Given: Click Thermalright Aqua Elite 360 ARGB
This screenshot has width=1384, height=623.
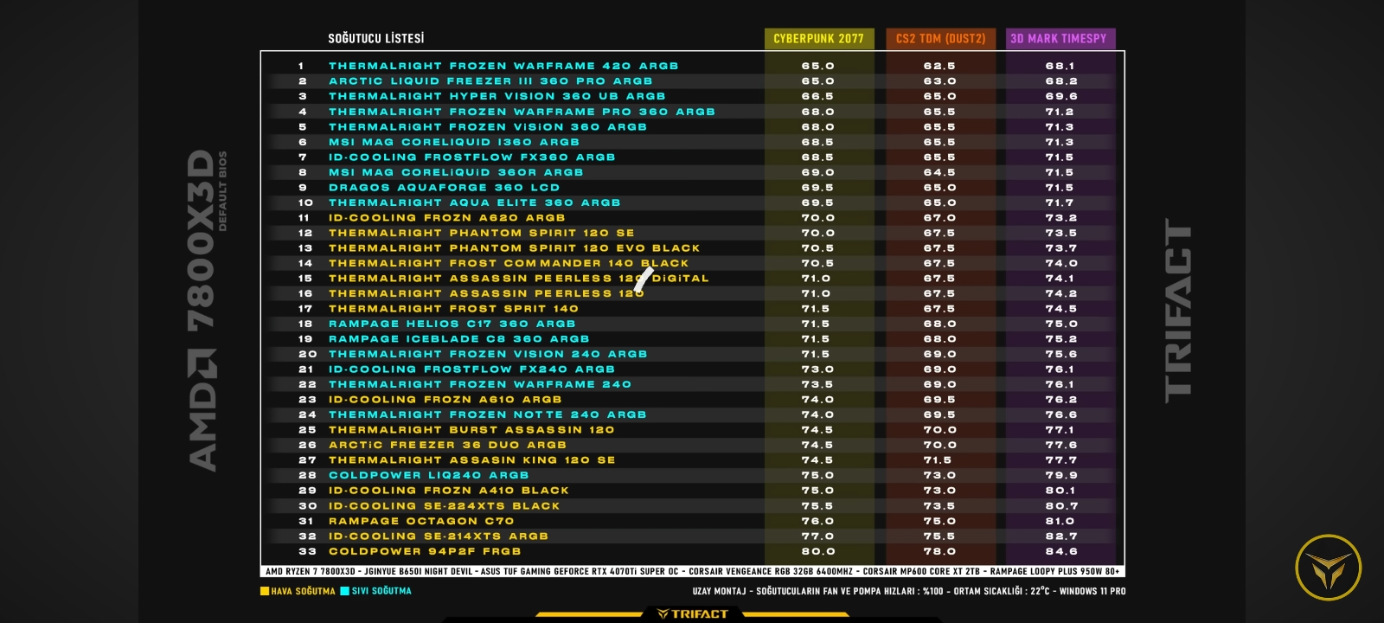Looking at the screenshot, I should coord(475,202).
